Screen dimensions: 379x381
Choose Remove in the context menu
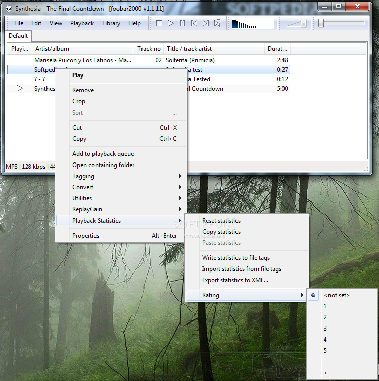coord(121,90)
